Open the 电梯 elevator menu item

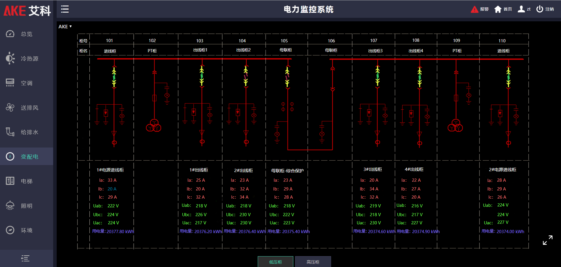tap(26, 181)
